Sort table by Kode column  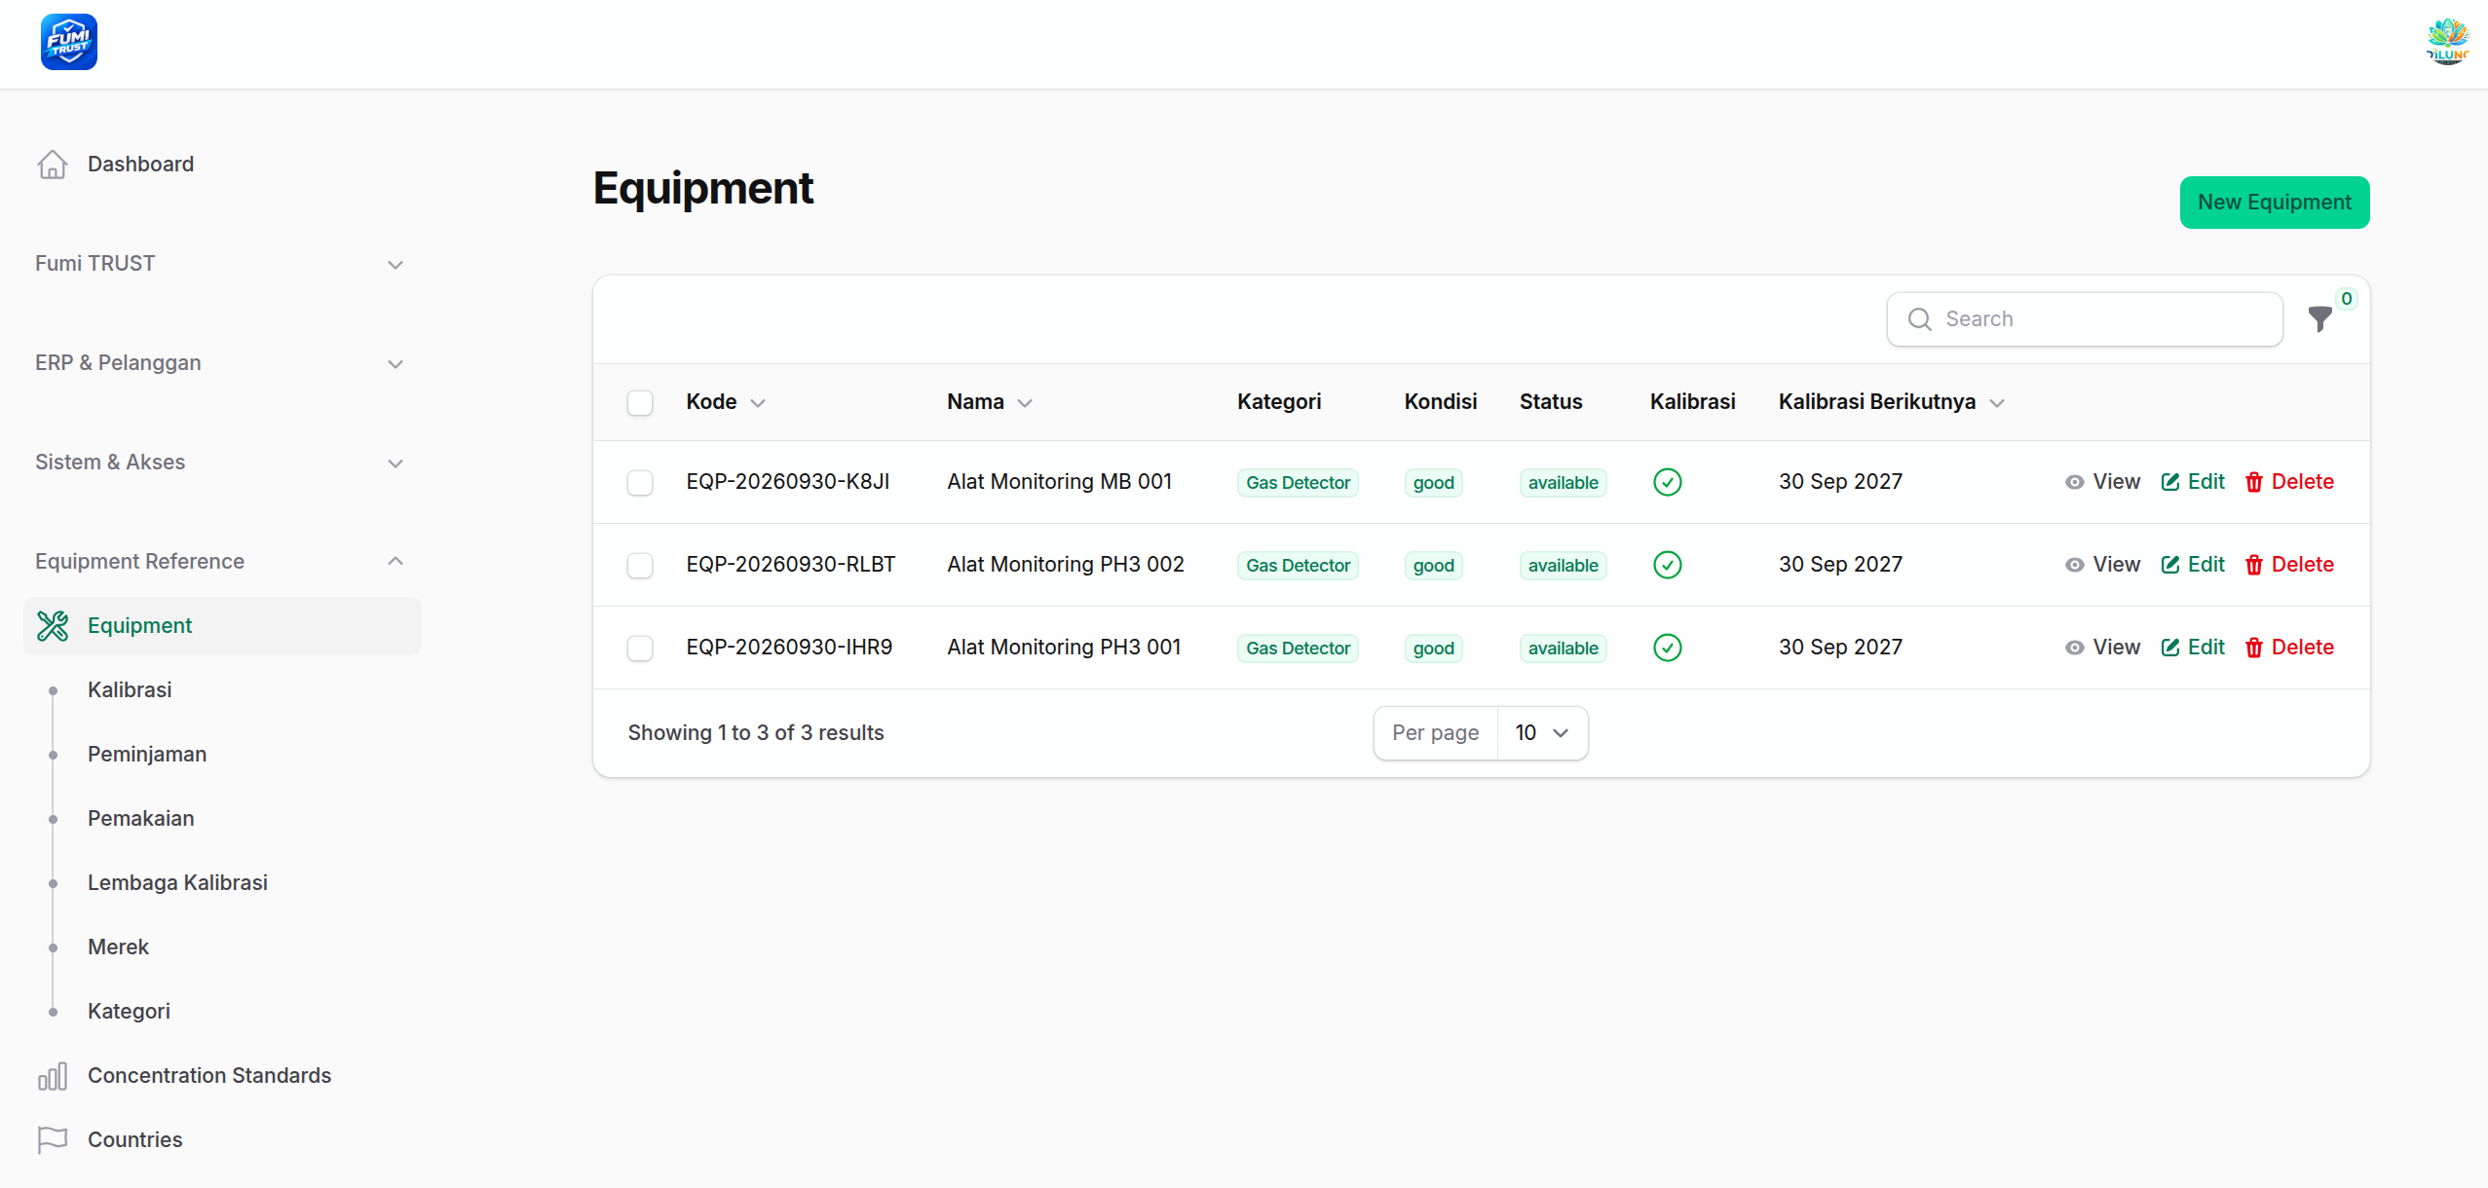(726, 402)
